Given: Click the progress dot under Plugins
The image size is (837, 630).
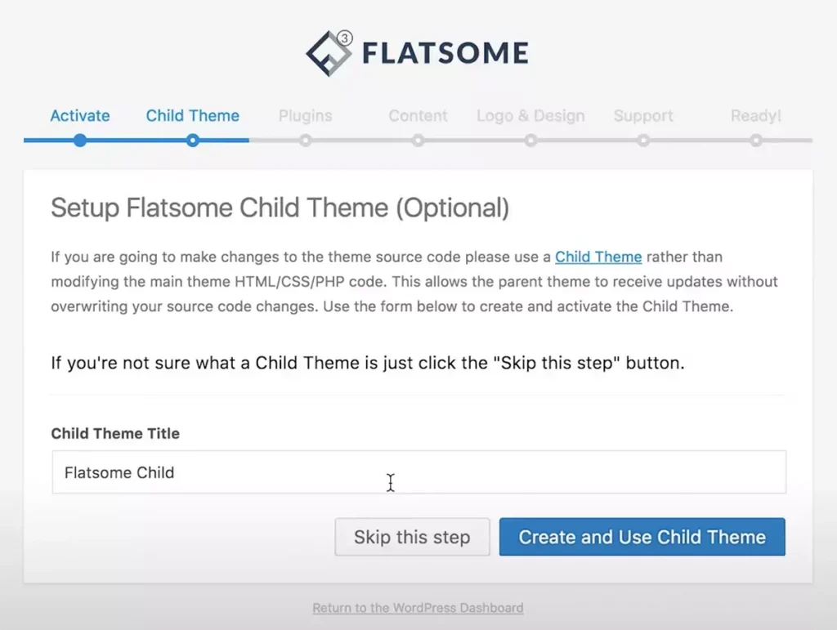Looking at the screenshot, I should (x=306, y=141).
